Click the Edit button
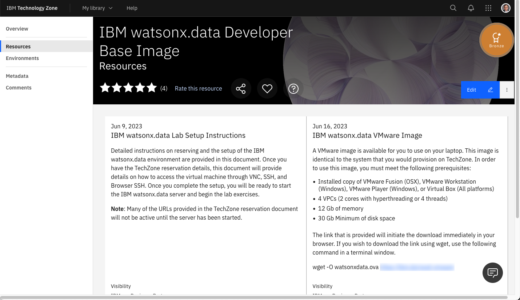Image resolution: width=520 pixels, height=300 pixels. [x=480, y=90]
